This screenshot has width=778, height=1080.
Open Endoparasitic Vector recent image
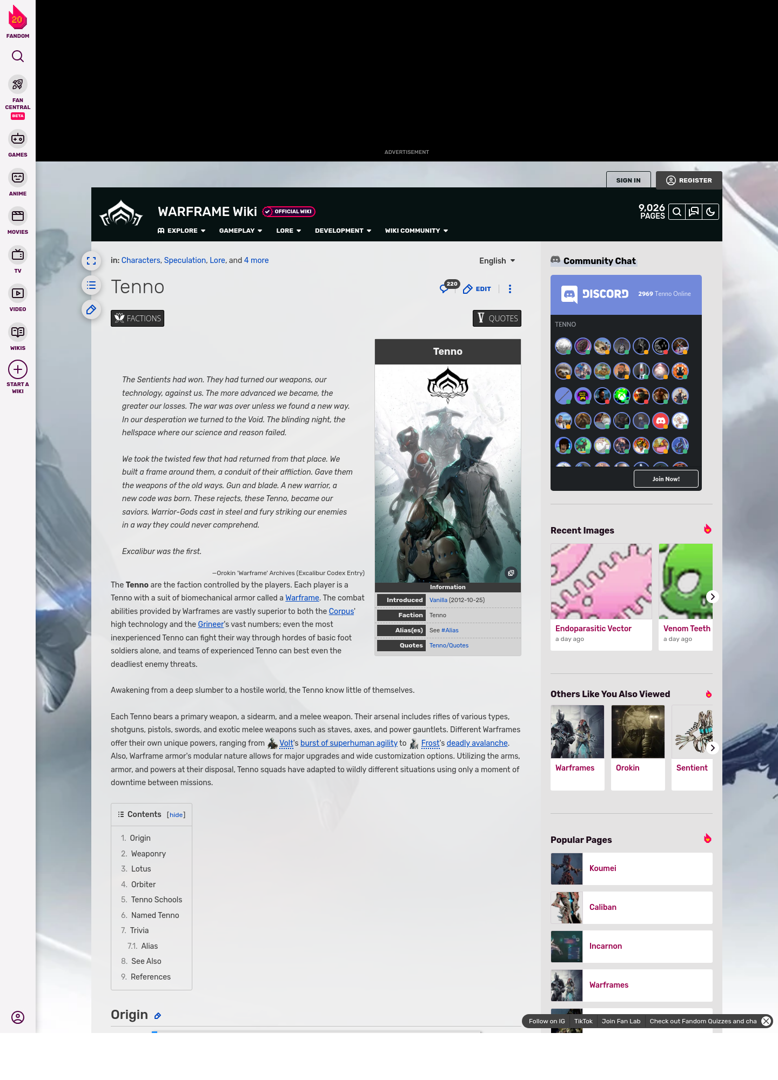601,597
